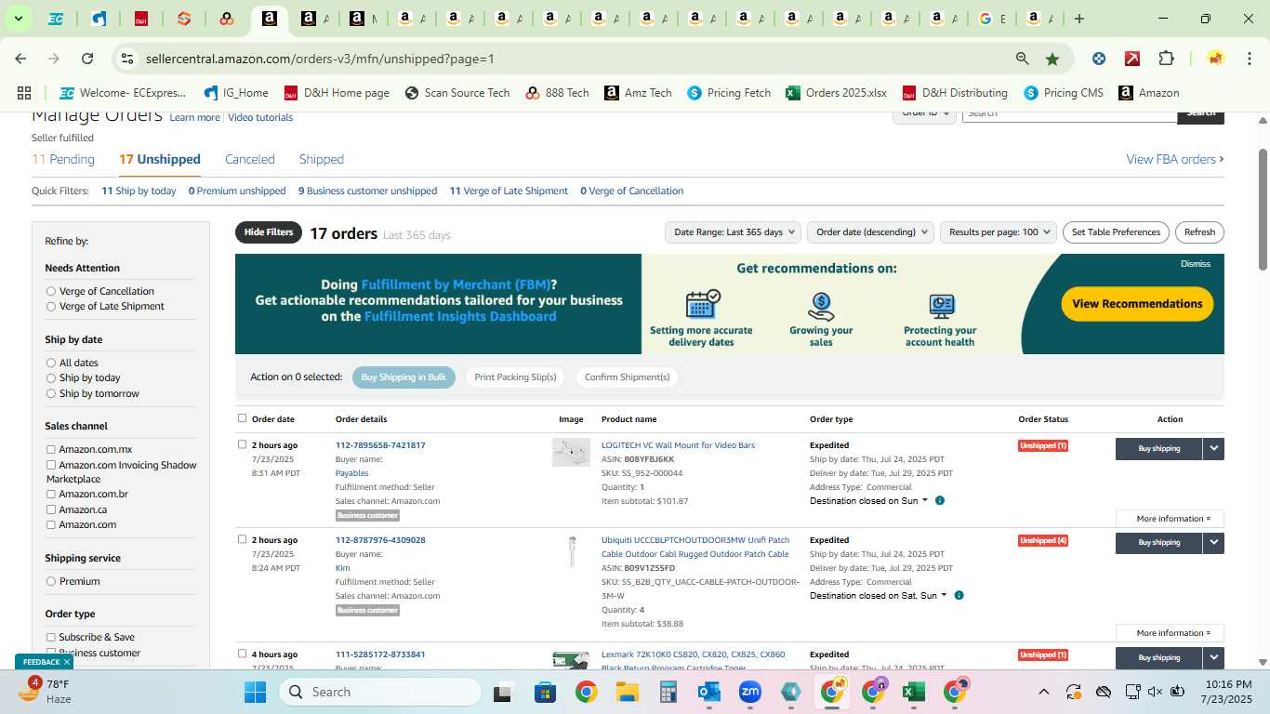Open the Orders 2025.xlsx bookmark
The image size is (1270, 714).
[x=836, y=93]
